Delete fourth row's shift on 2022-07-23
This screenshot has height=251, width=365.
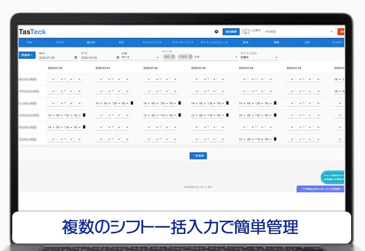[x=227, y=115]
